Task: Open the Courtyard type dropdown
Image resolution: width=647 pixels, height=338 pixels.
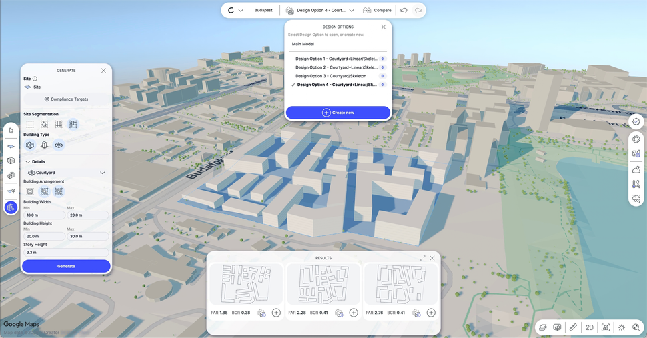Action: [66, 173]
